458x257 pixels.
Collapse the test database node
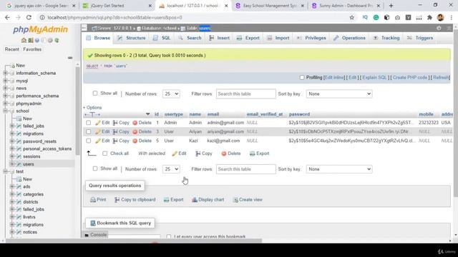5,171
